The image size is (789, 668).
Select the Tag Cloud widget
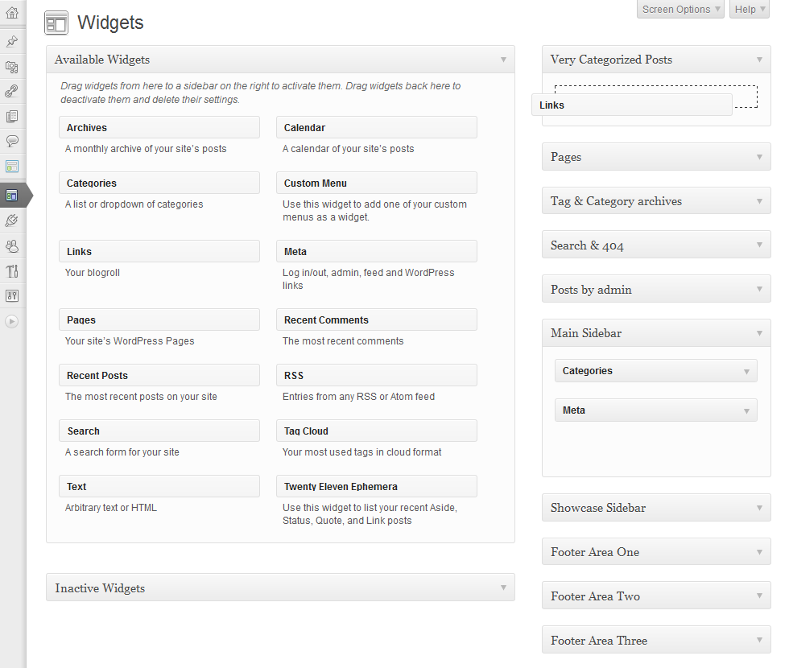(x=377, y=431)
